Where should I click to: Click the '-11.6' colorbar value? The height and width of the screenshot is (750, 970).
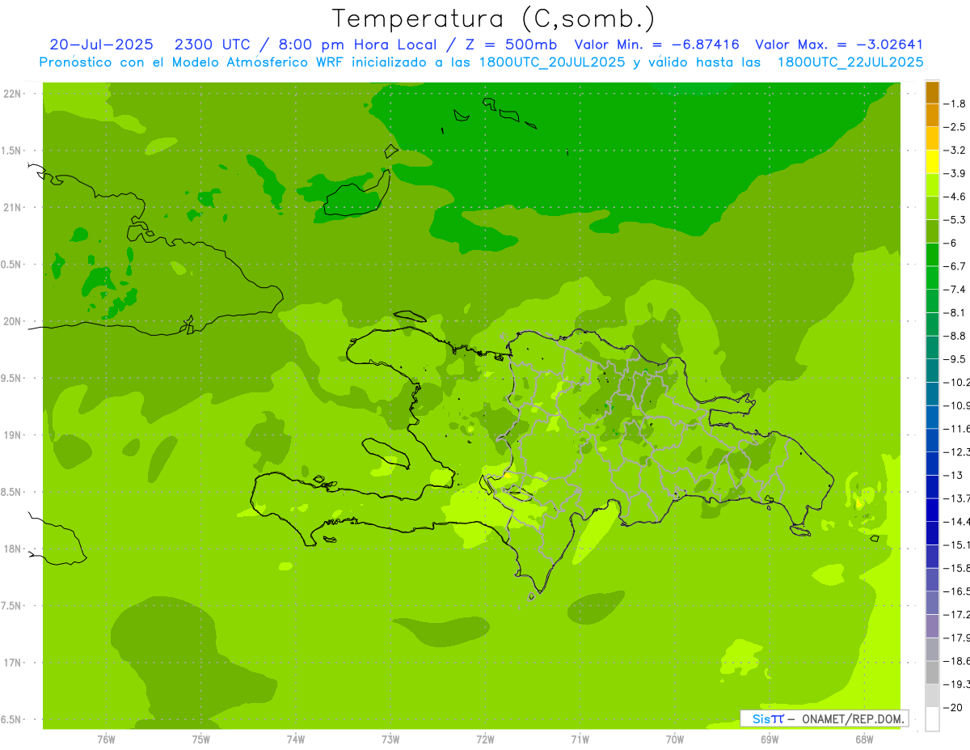957,428
